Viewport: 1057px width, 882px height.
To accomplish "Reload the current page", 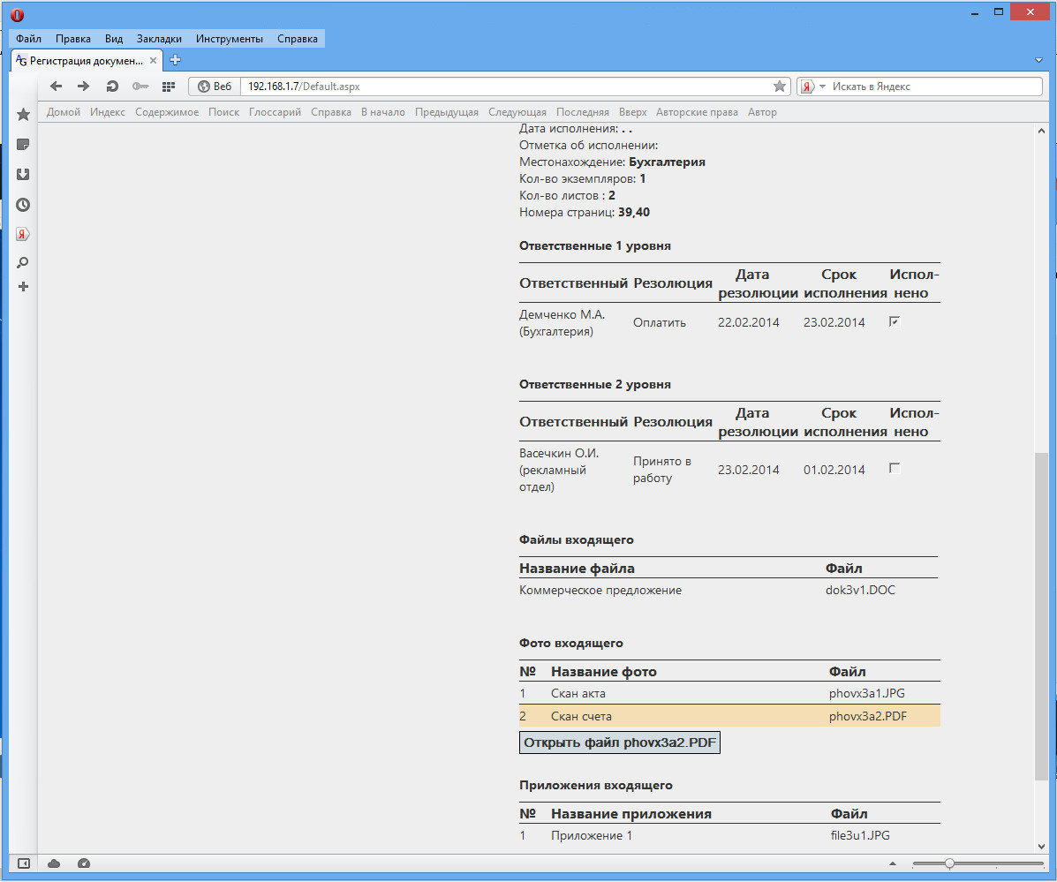I will (x=112, y=86).
